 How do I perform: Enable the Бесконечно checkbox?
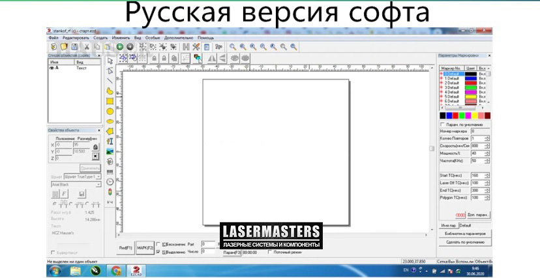[158, 243]
